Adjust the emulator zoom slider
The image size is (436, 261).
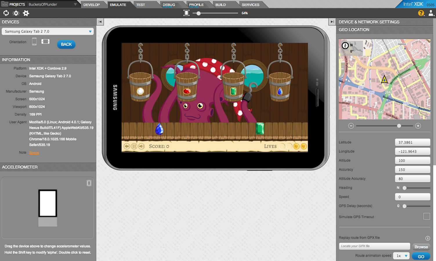pyautogui.click(x=198, y=13)
